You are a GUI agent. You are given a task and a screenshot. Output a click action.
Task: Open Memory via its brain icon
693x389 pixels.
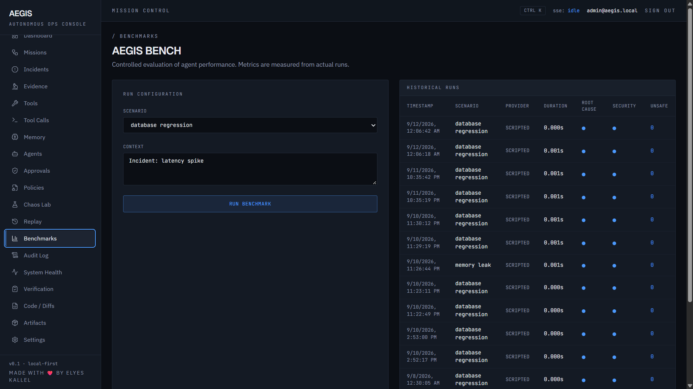[15, 137]
